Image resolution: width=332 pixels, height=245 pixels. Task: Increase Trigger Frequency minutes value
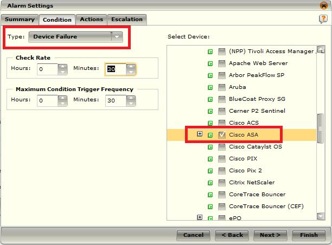click(131, 98)
